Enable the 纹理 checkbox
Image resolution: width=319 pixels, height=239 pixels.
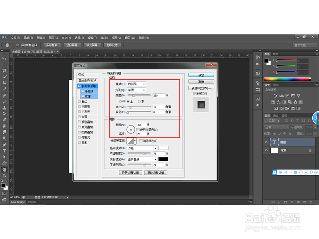coord(83,96)
